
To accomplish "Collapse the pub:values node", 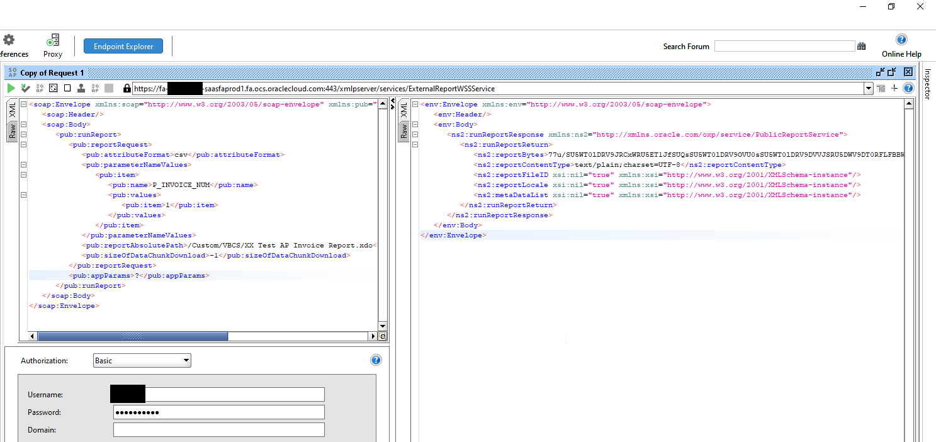I will click(x=23, y=195).
